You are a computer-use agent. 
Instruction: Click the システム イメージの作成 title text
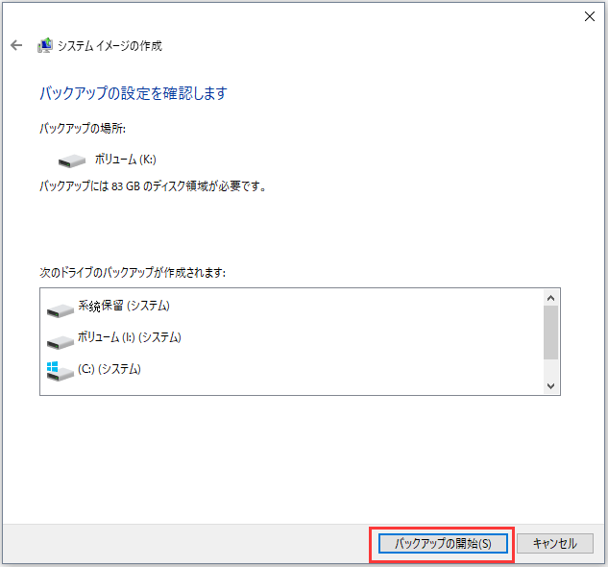[x=109, y=46]
